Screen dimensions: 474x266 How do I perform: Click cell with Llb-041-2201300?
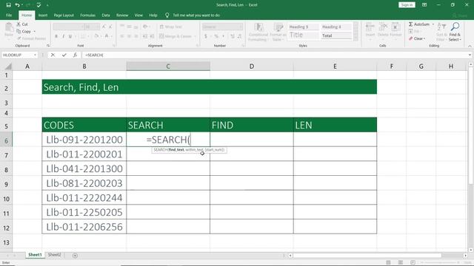pyautogui.click(x=84, y=168)
